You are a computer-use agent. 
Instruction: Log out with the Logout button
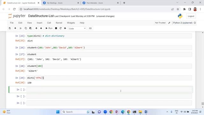tap(191, 16)
